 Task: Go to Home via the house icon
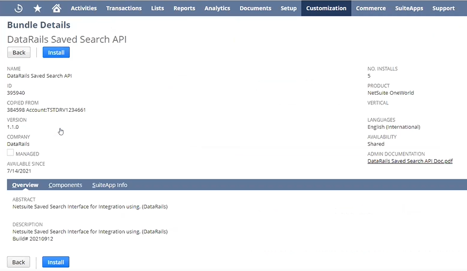coord(56,8)
